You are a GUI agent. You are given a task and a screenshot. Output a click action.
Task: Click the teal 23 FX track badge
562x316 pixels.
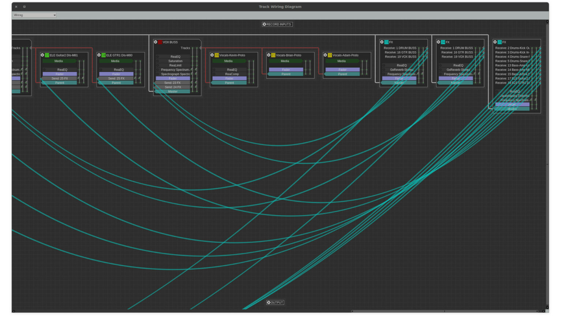click(x=386, y=42)
